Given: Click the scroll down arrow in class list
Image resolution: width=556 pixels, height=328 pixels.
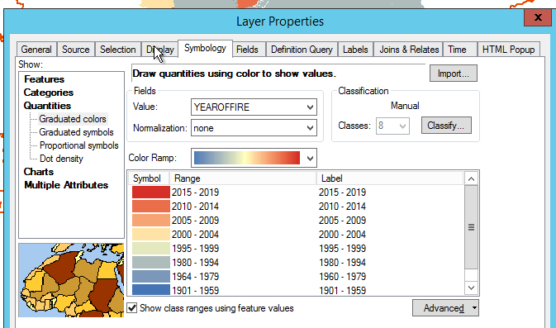Looking at the screenshot, I should tap(471, 288).
